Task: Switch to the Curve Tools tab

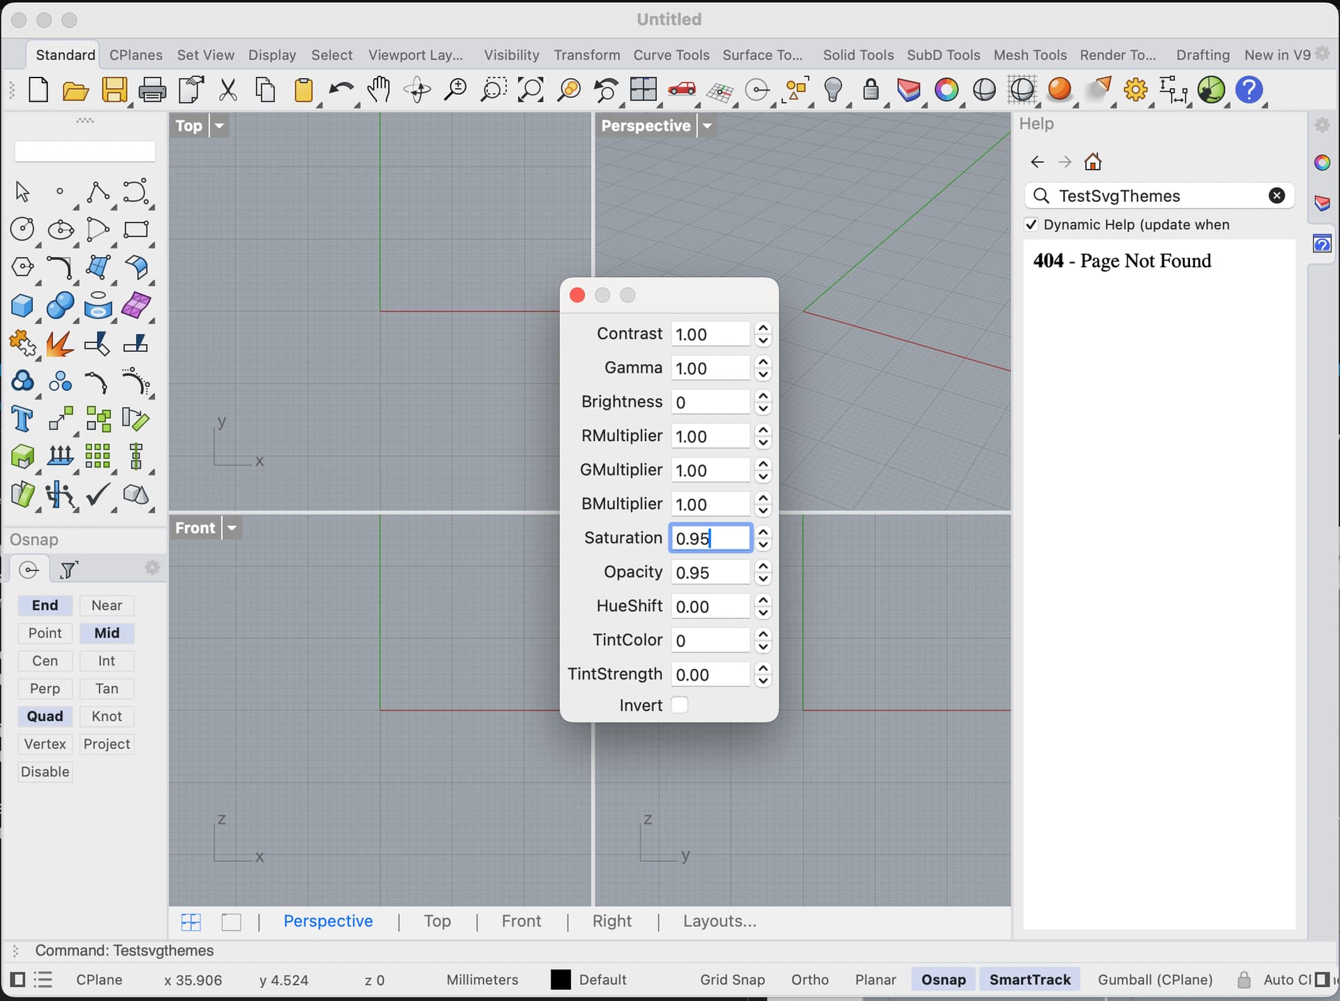Action: tap(671, 55)
